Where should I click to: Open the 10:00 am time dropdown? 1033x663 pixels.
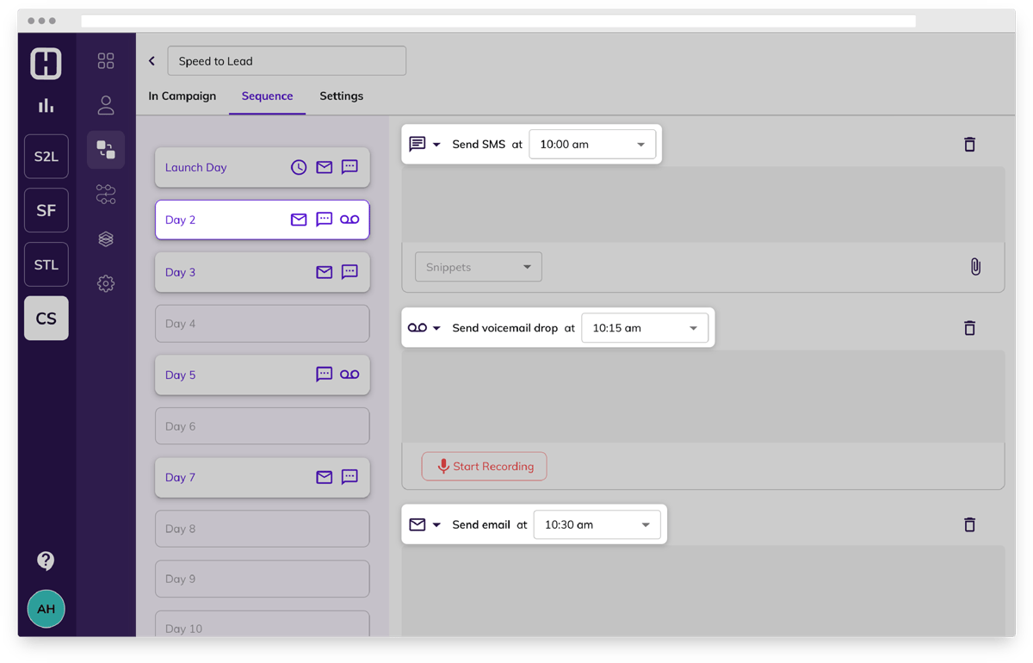pos(592,144)
